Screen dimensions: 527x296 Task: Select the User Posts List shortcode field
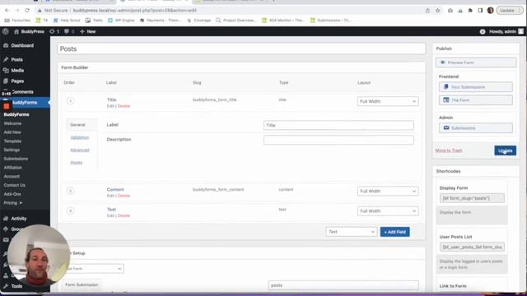point(472,247)
